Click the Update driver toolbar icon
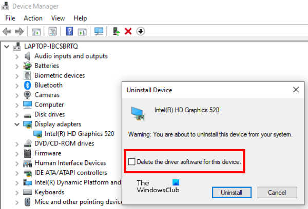 pos(117,31)
